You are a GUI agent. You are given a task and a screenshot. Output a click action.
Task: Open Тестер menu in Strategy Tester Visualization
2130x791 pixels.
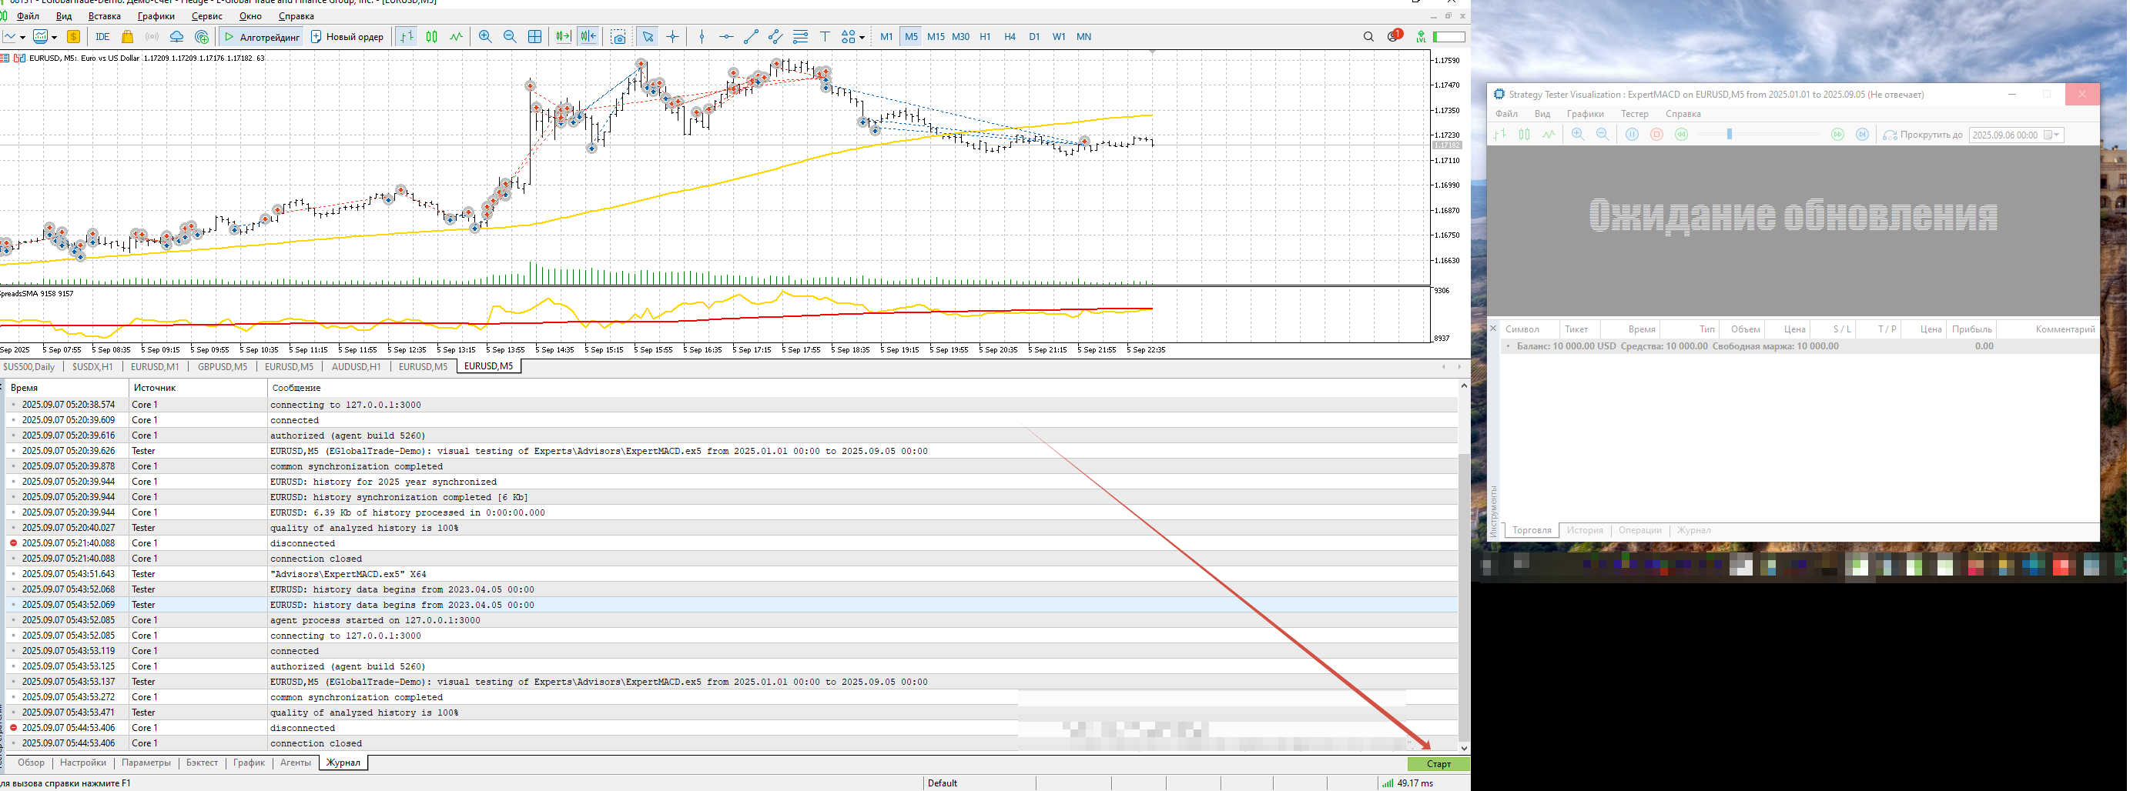click(1635, 114)
